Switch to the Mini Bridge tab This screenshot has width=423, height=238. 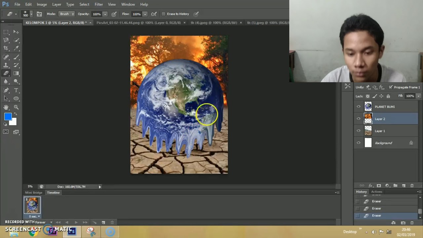tap(34, 192)
